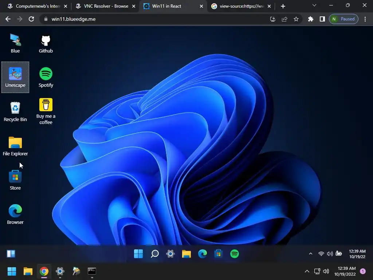Image resolution: width=373 pixels, height=280 pixels.
Task: Open the host notification badge
Action: [x=363, y=271]
